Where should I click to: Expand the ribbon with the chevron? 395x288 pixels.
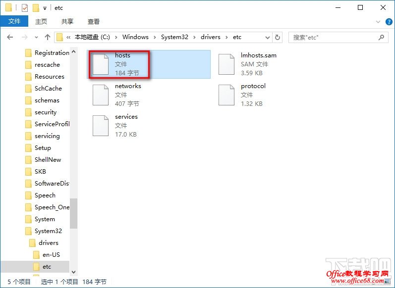pos(378,22)
